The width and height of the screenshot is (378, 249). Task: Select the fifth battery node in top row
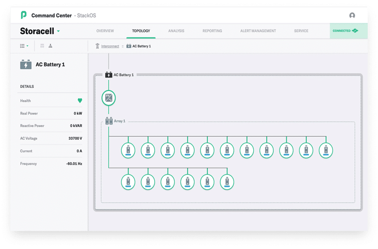coord(207,150)
